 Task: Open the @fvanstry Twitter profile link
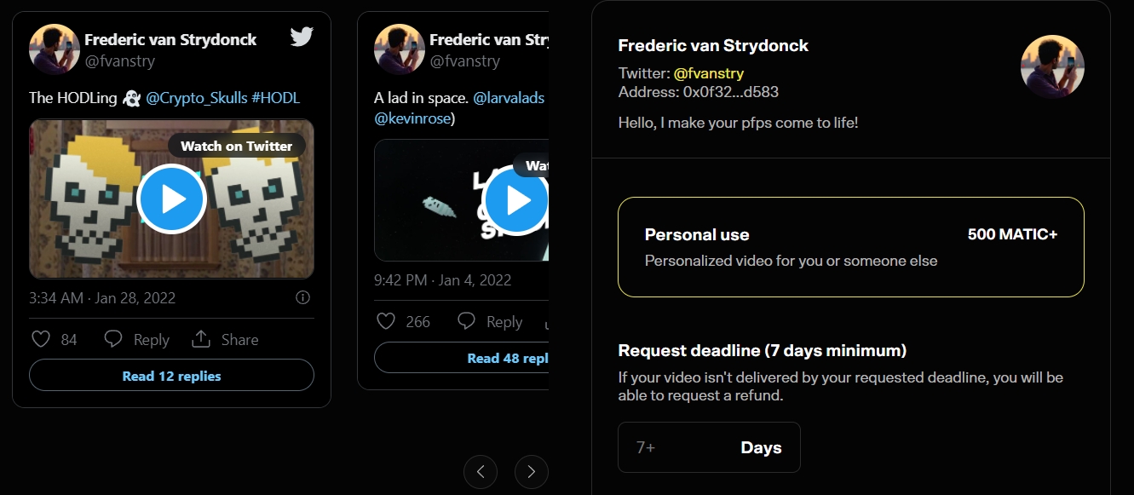[x=709, y=74]
